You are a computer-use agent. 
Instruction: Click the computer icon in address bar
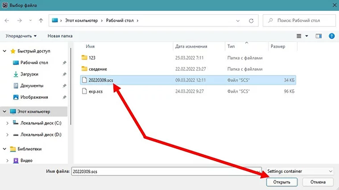(55, 20)
